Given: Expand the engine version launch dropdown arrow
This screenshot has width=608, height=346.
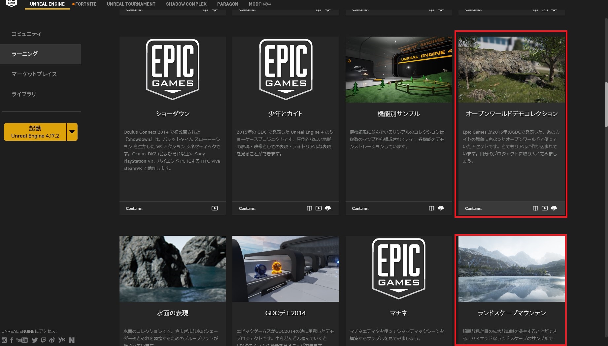Looking at the screenshot, I should point(72,132).
